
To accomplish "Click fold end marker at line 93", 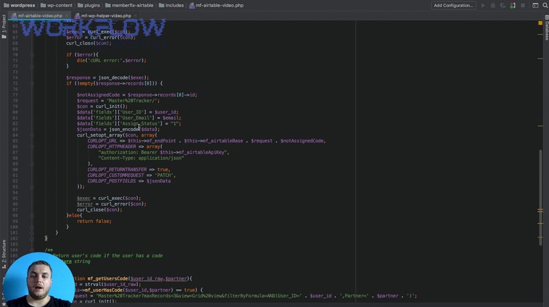I will [32, 187].
